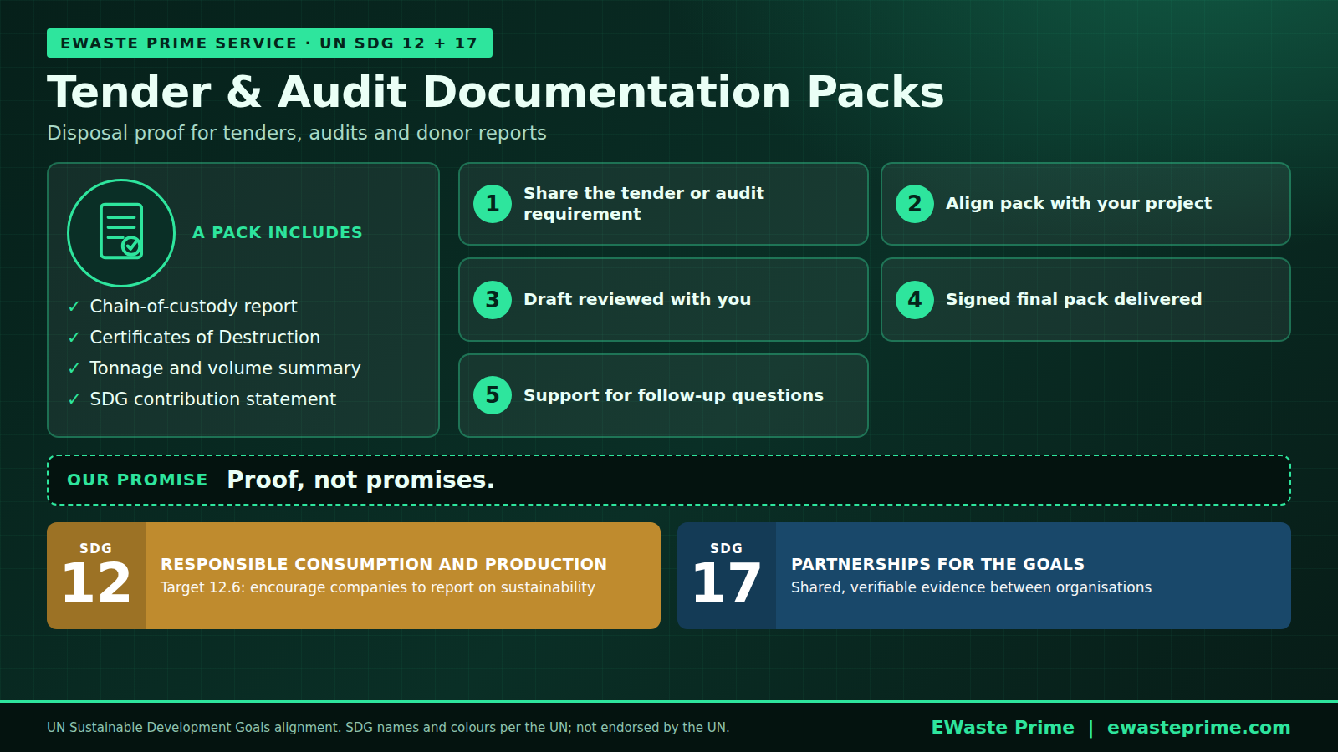
Task: Click the EWASTE PRIME SERVICE header tag
Action: [269, 43]
